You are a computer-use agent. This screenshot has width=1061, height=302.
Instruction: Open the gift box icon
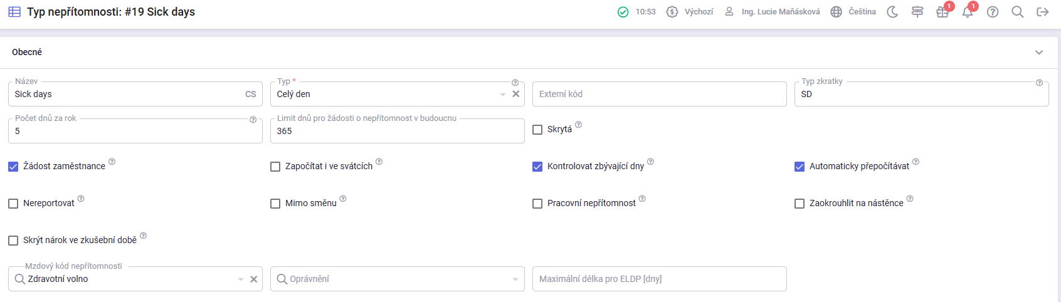[942, 12]
